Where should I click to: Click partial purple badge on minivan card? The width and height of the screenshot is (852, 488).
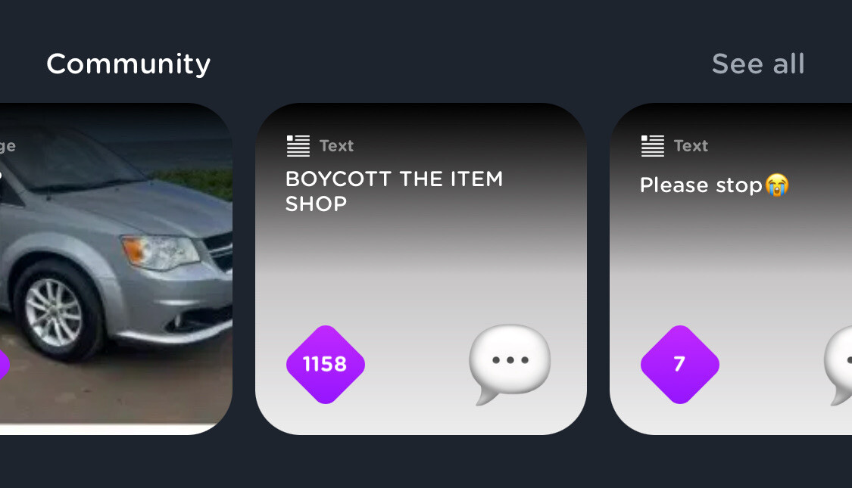tap(3, 365)
